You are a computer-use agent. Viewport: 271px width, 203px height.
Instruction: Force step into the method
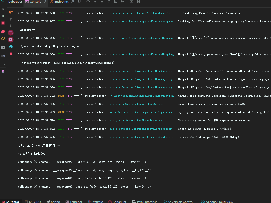pos(102,2)
